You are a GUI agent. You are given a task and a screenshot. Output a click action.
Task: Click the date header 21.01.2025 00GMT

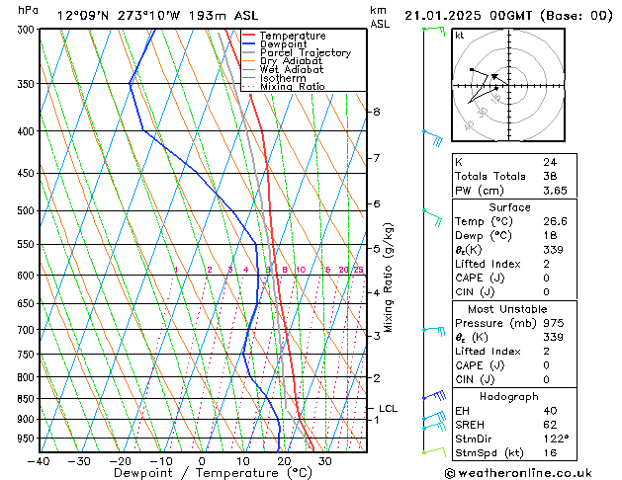(468, 16)
